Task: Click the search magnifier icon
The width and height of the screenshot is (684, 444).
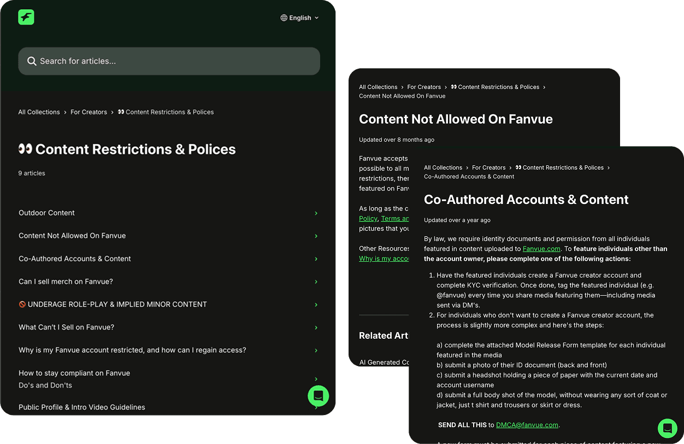Action: [x=32, y=61]
